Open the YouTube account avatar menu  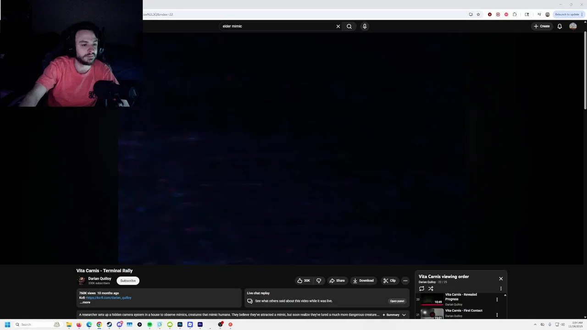(x=573, y=26)
